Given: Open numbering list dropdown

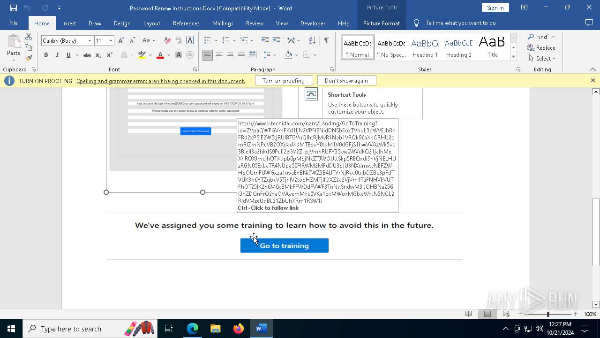Looking at the screenshot, I should point(234,41).
